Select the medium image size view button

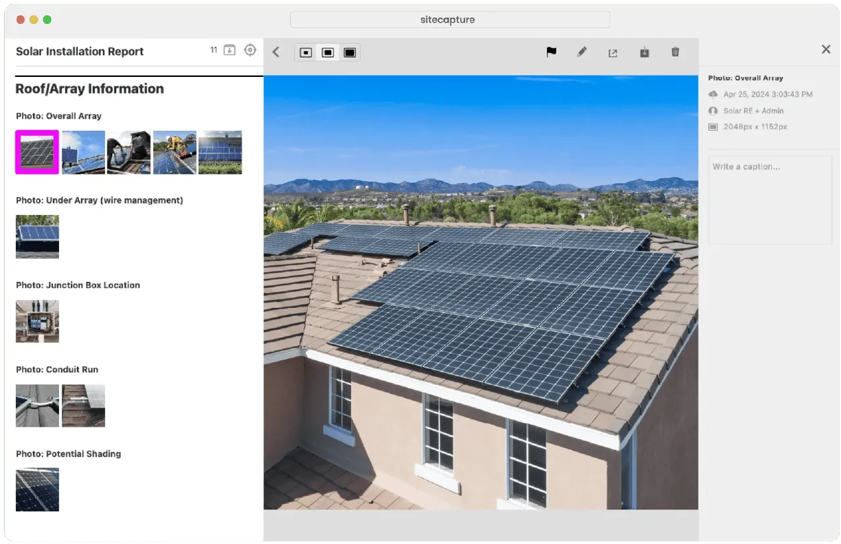pos(328,52)
